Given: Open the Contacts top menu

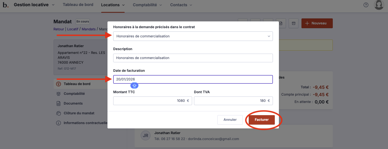Looking at the screenshot, I should [x=181, y=5].
